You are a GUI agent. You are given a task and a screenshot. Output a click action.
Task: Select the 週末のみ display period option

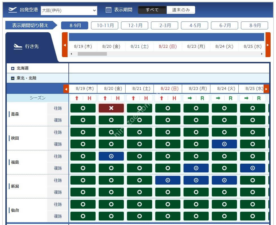click(181, 10)
